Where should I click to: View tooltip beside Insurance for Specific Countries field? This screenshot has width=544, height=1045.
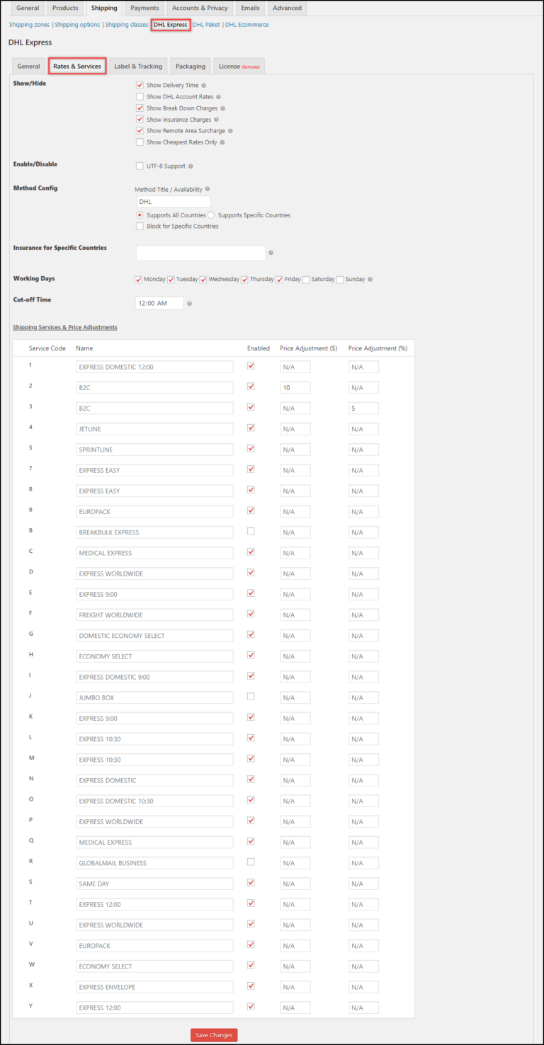271,253
